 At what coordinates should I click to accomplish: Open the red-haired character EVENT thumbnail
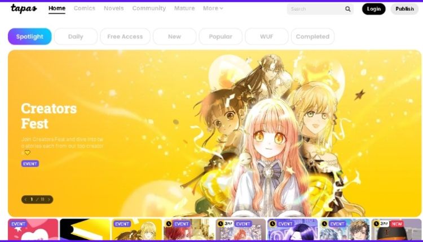pyautogui.click(x=188, y=230)
